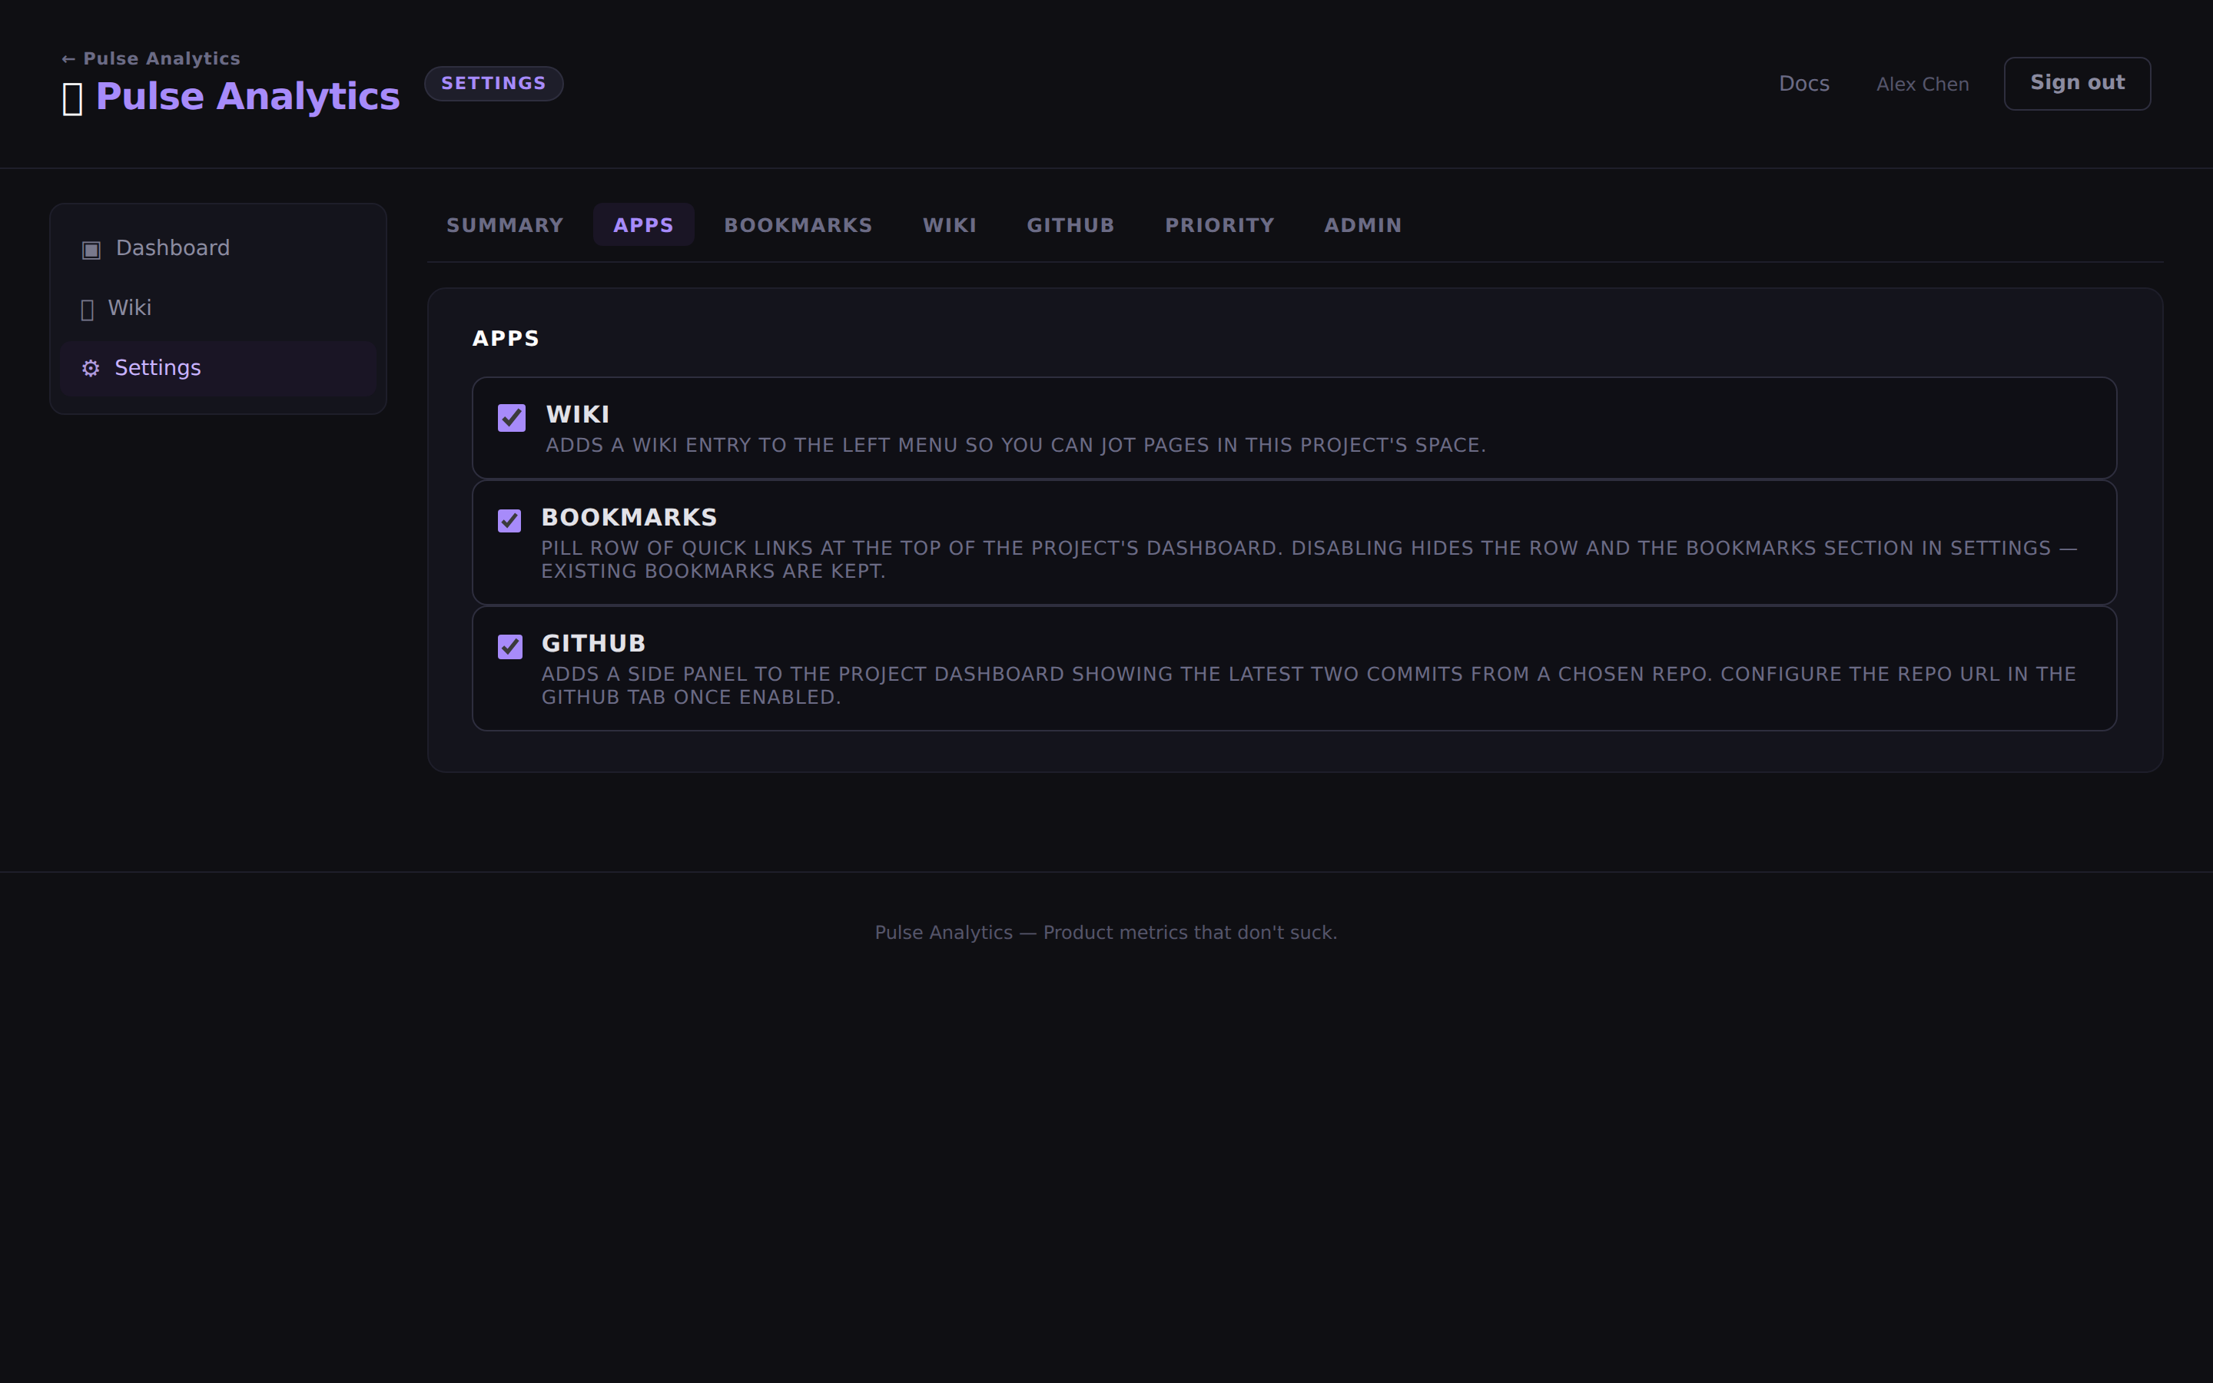Click the BOOKMARKS app title label

pyautogui.click(x=629, y=518)
